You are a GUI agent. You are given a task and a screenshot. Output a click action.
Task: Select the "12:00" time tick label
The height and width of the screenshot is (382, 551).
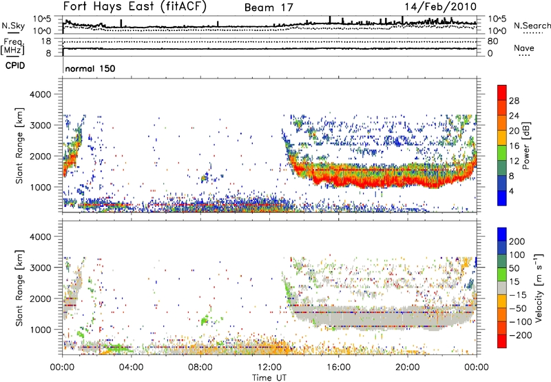(x=269, y=368)
